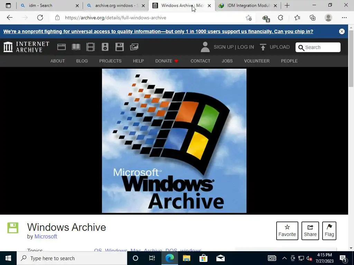Open the Internet Archive texts book icon
The image size is (354, 265).
click(x=76, y=47)
